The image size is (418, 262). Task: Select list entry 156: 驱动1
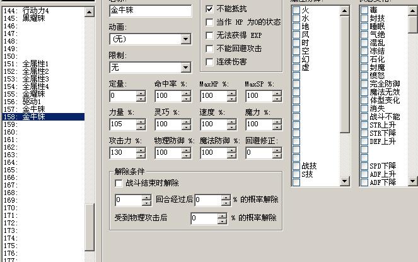44,102
